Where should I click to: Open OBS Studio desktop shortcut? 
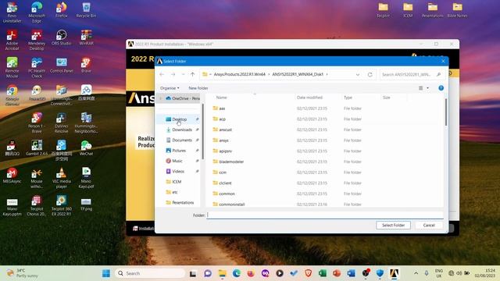tap(61, 37)
